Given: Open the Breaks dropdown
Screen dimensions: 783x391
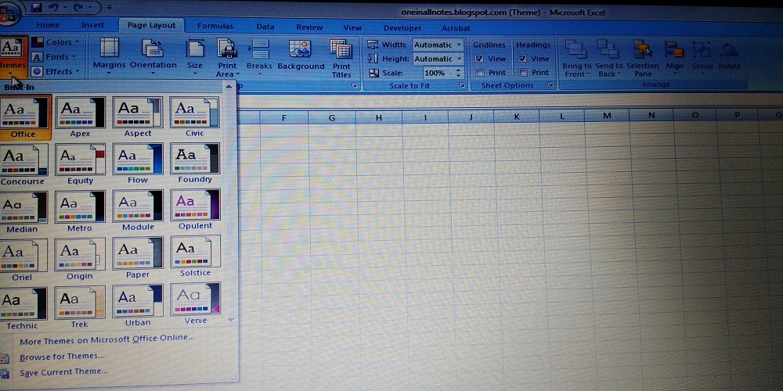Looking at the screenshot, I should click(259, 57).
